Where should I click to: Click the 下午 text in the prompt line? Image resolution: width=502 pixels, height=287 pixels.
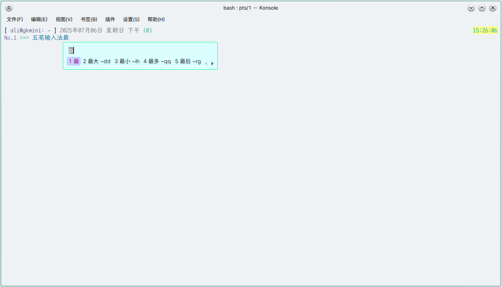click(x=134, y=30)
